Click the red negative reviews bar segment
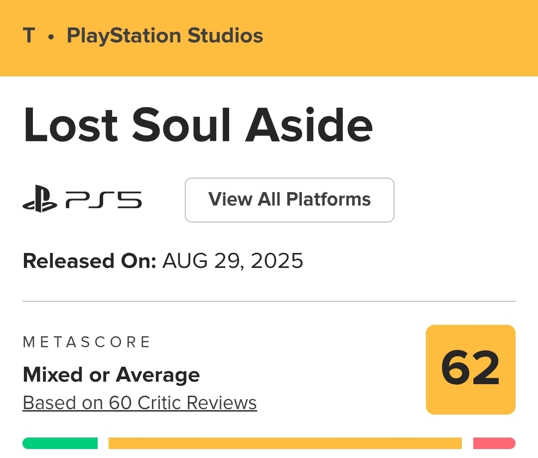538x458 pixels. (x=494, y=443)
